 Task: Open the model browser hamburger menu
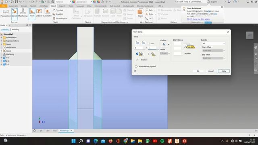(x=30, y=25)
